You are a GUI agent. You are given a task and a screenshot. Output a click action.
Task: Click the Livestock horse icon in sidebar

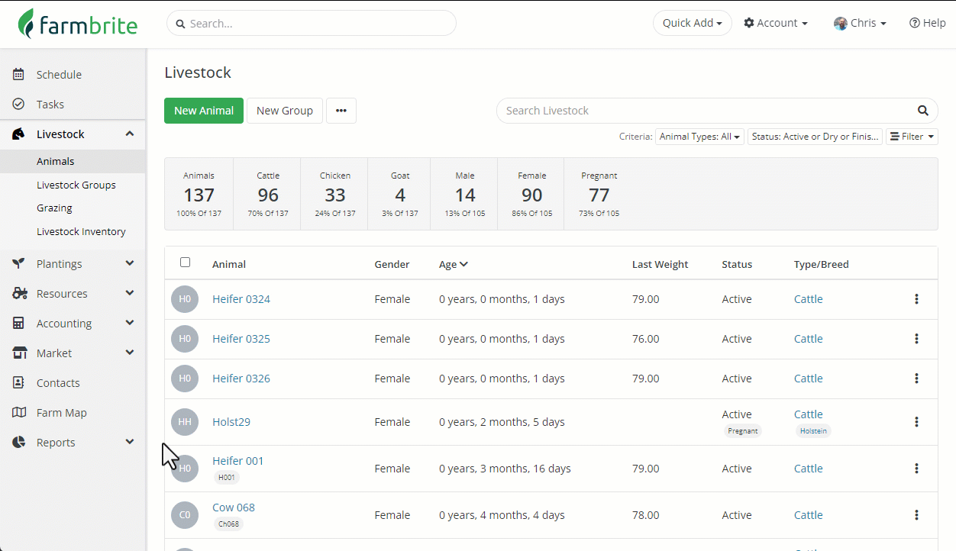point(18,134)
